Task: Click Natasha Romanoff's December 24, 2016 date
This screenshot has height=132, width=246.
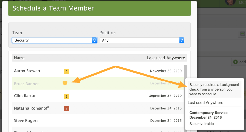Action: tap(166, 108)
